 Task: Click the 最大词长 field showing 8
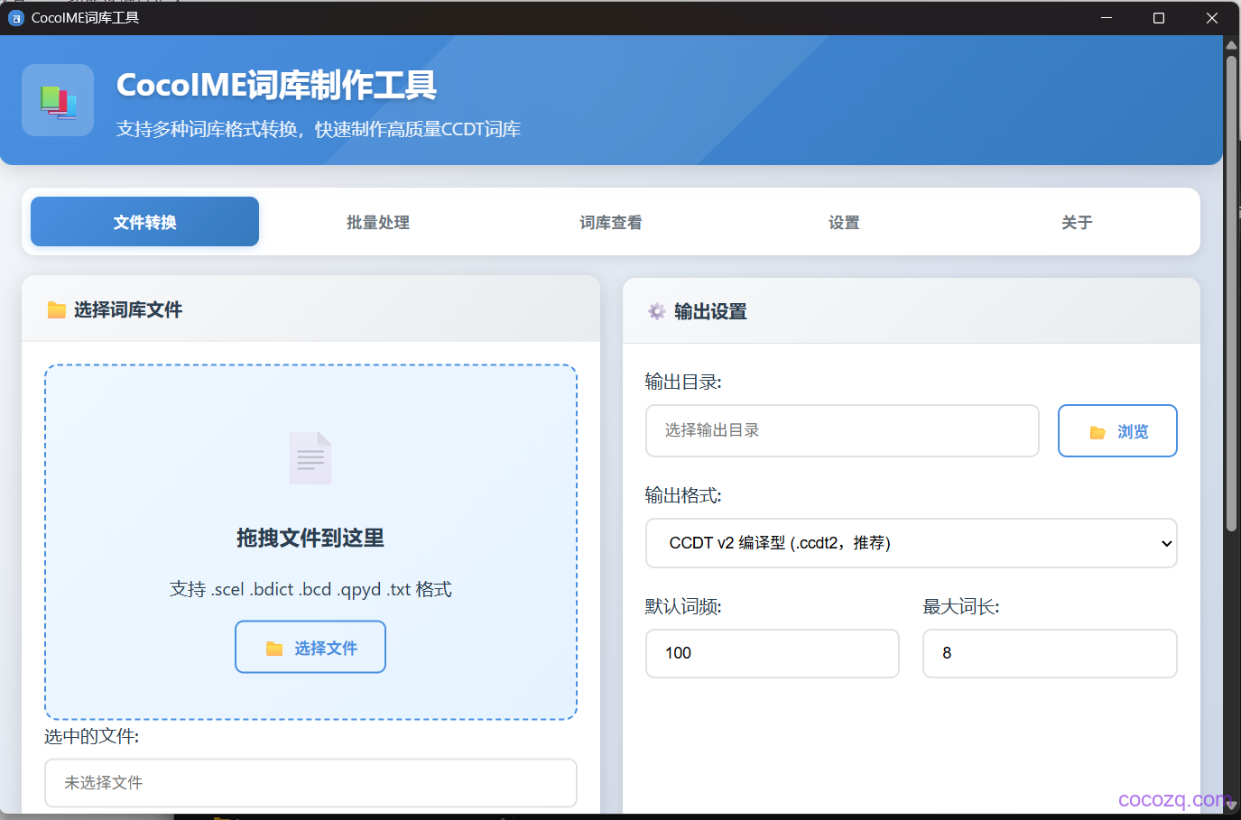(1050, 653)
